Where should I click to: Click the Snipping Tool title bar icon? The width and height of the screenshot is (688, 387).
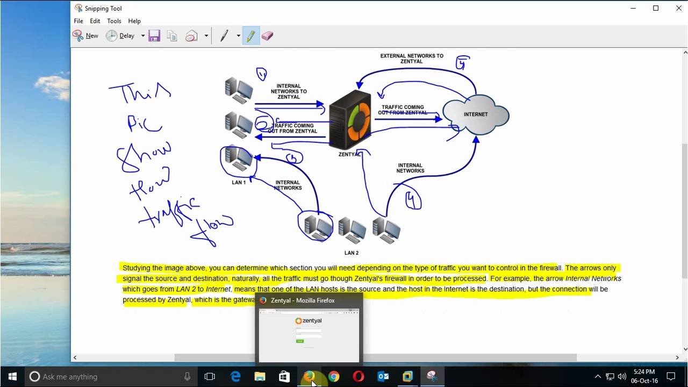tap(78, 8)
